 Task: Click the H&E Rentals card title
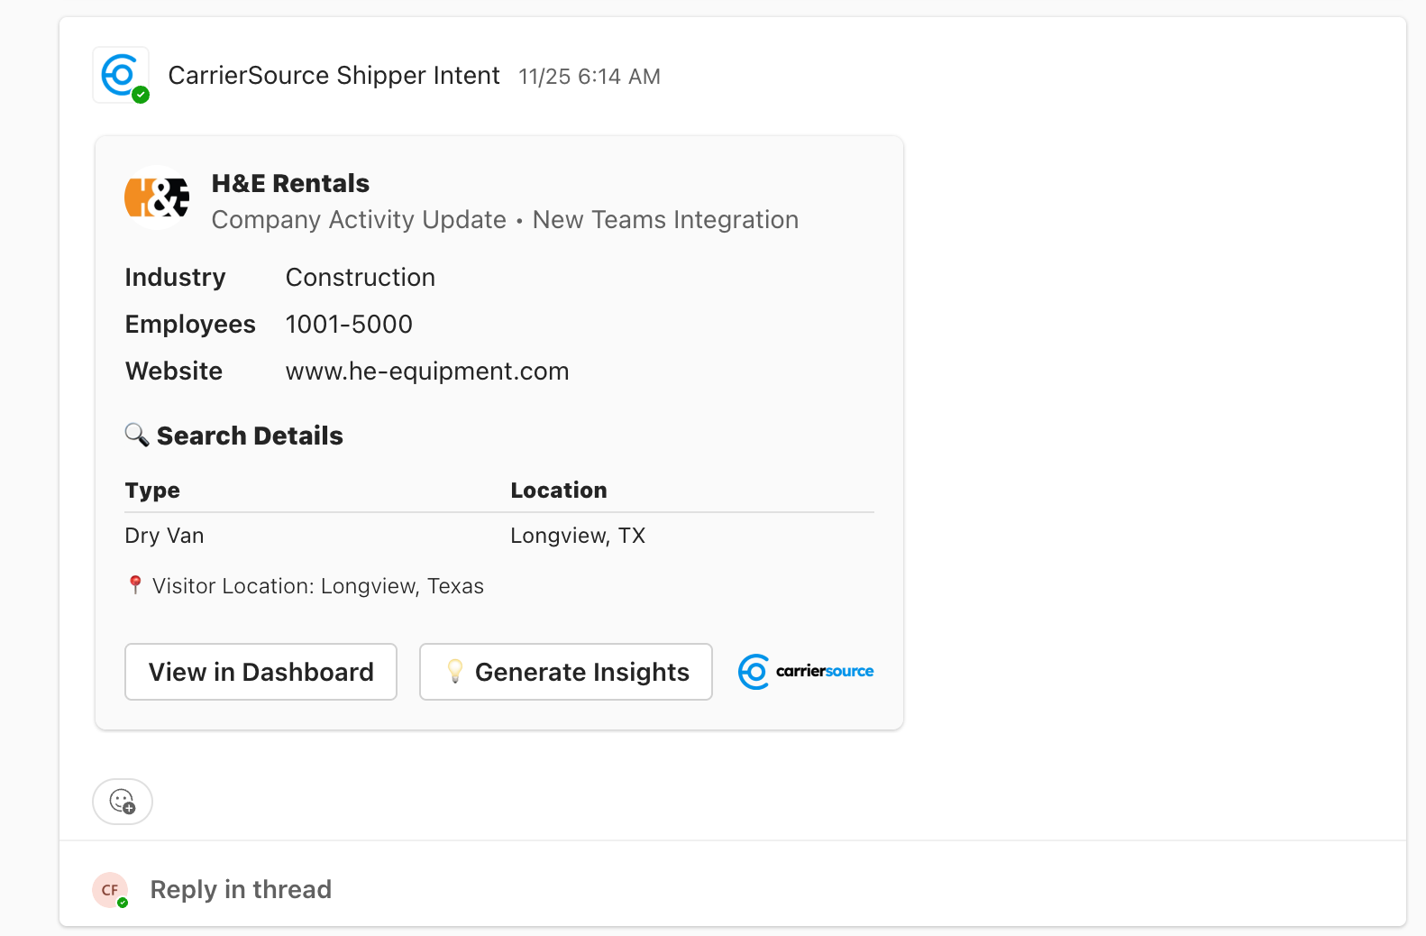[290, 183]
